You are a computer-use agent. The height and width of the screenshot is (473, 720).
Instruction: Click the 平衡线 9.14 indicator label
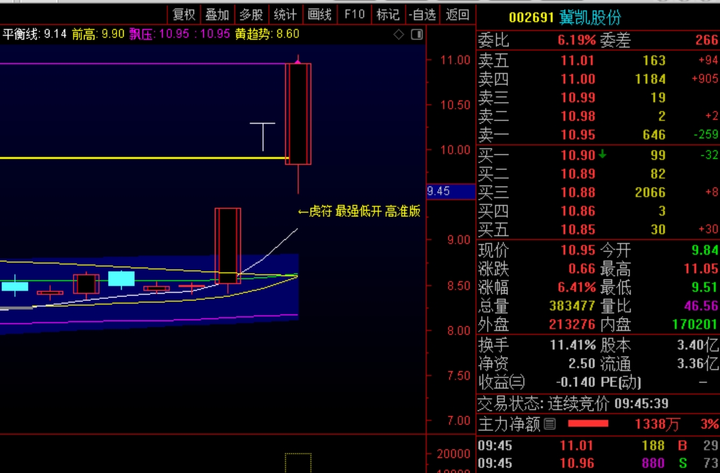pyautogui.click(x=35, y=34)
